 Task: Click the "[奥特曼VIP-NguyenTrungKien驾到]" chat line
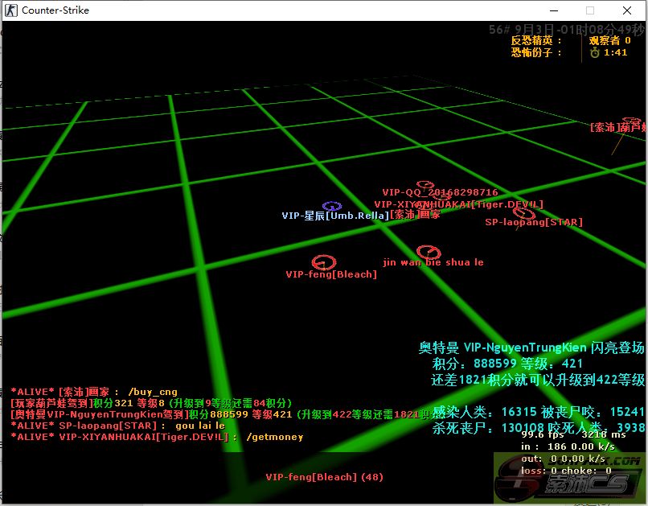coord(221,414)
